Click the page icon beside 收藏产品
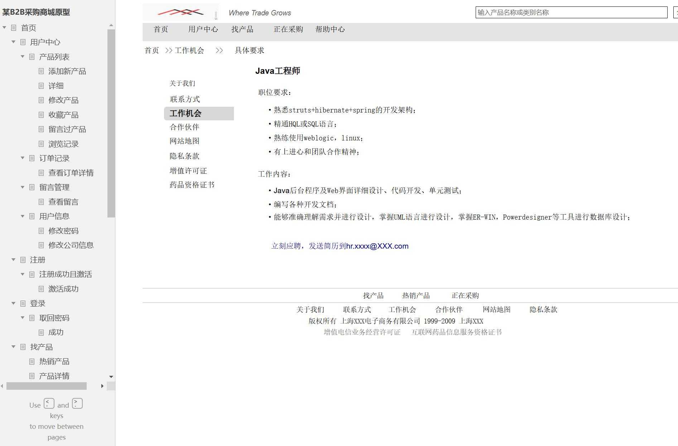The image size is (678, 446). tap(42, 115)
